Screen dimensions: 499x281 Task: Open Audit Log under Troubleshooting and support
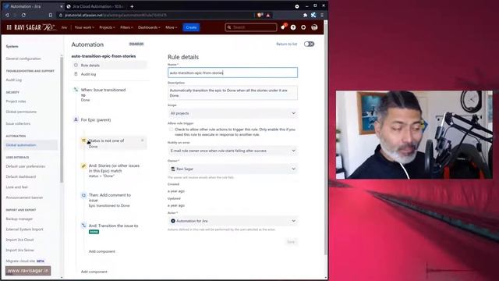pyautogui.click(x=14, y=80)
